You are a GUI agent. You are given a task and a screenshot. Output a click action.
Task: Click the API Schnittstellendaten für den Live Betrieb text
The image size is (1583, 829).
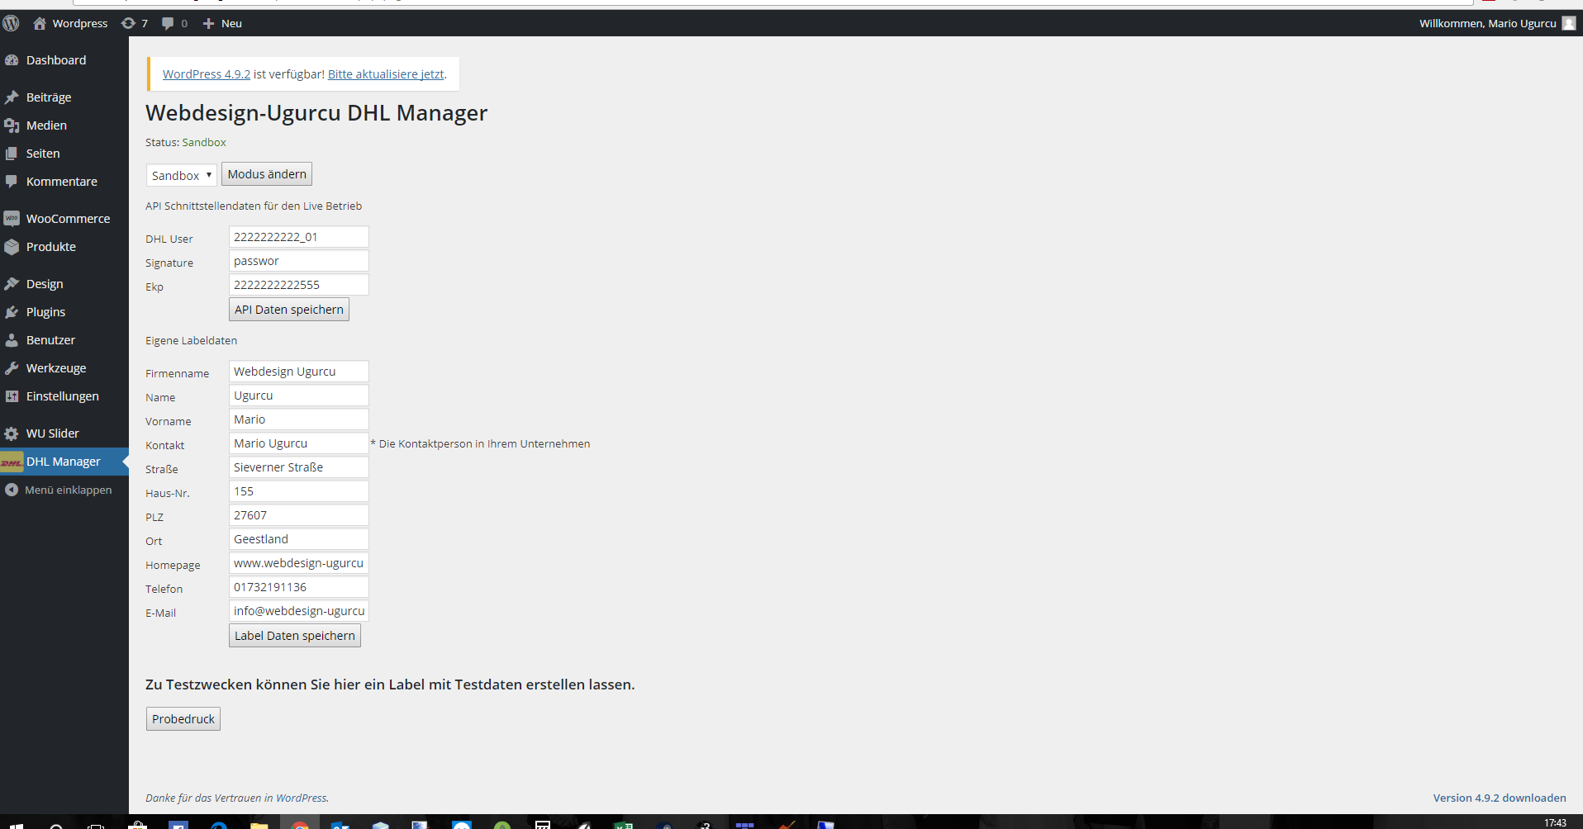tap(254, 206)
